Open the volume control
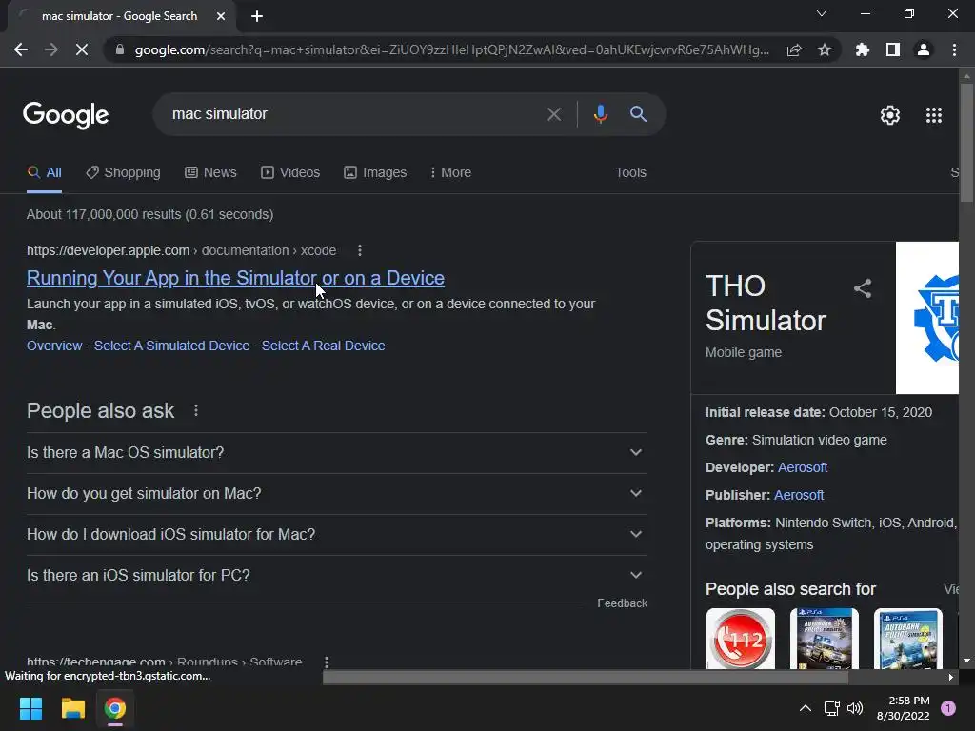 [x=855, y=708]
